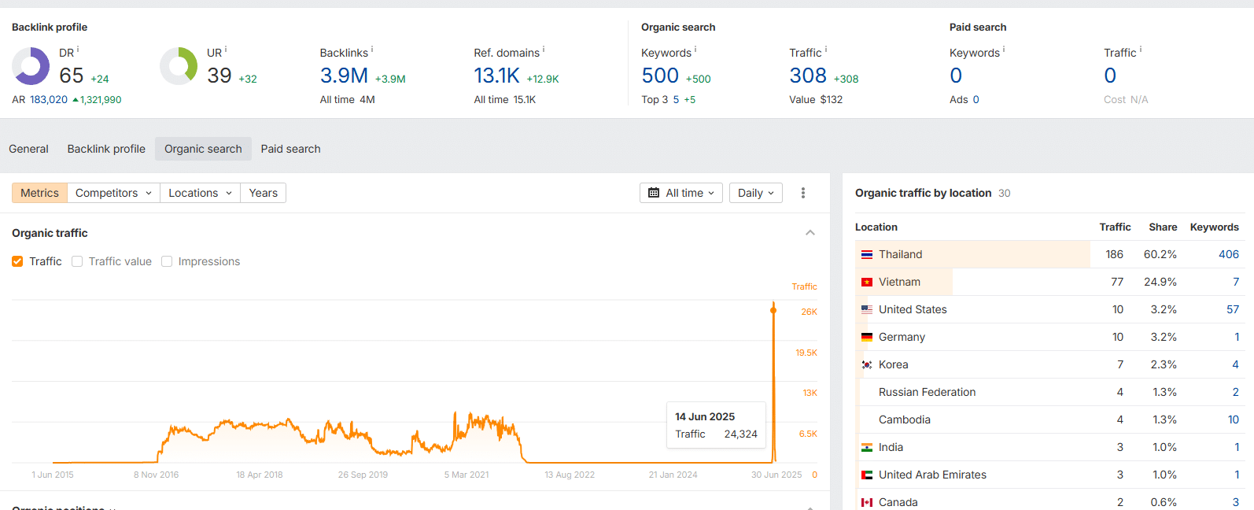Image resolution: width=1254 pixels, height=510 pixels.
Task: Open Thailand's 406 keywords link
Action: click(1229, 254)
